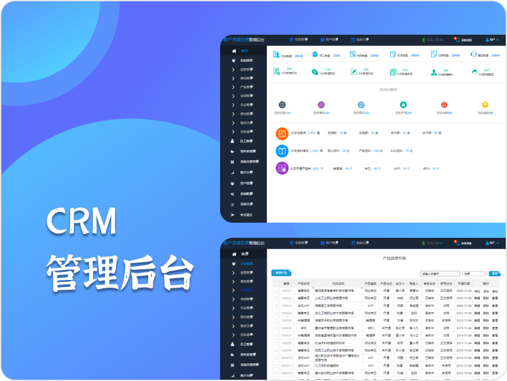Click the 编辑 link on the first product row
The image size is (507, 381).
pos(479,291)
